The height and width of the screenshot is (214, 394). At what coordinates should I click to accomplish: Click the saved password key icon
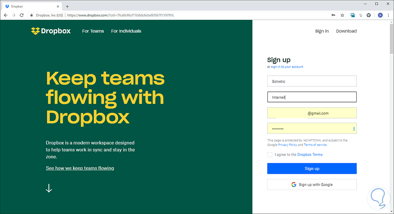tap(333, 15)
